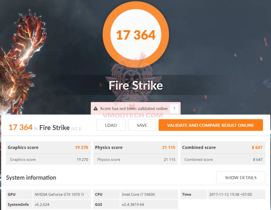Show details of system information
Screen dimensions: 271x210
point(241,177)
